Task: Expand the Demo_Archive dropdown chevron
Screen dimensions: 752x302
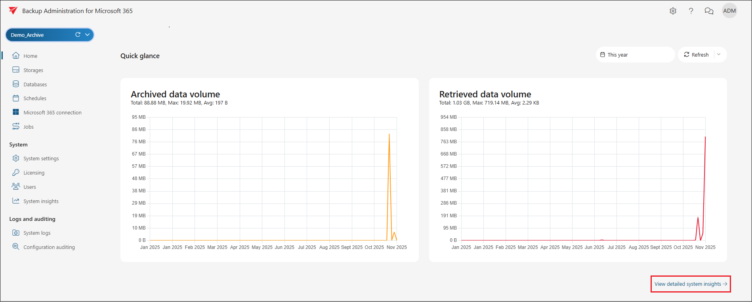Action: (87, 35)
